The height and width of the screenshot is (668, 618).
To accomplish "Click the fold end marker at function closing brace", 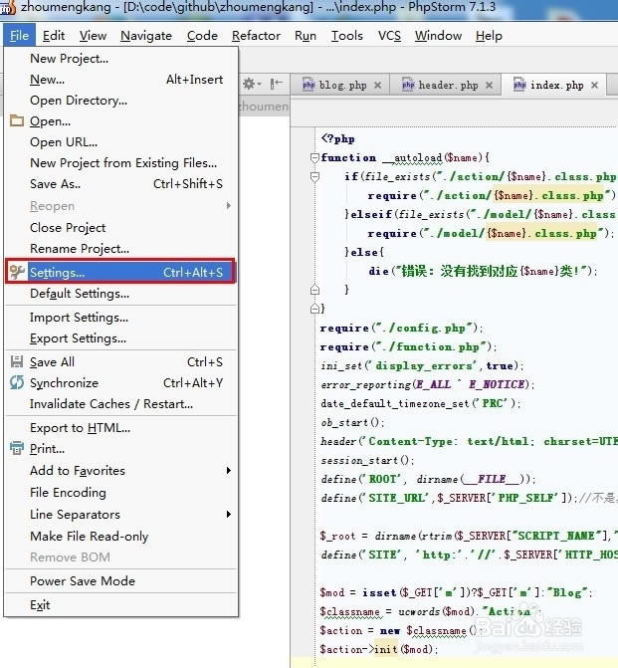I will pos(314,309).
